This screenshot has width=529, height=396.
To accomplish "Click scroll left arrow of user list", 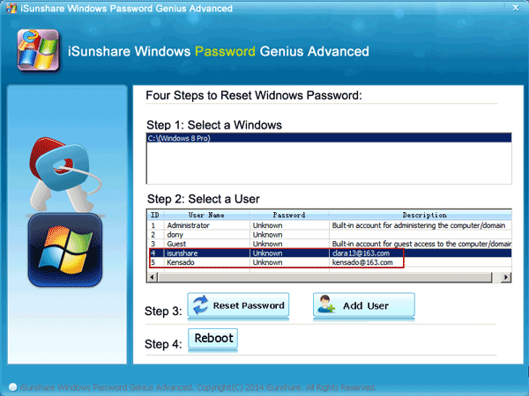I will 153,277.
